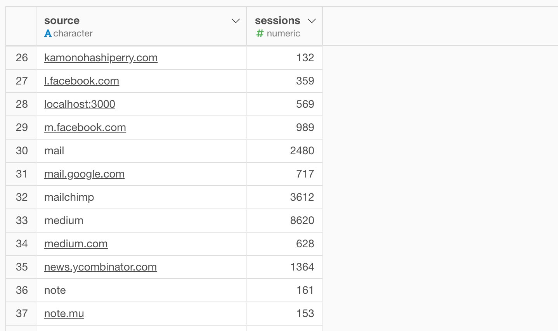Select the mailchimp source cell
This screenshot has height=331, width=558.
[x=141, y=197]
